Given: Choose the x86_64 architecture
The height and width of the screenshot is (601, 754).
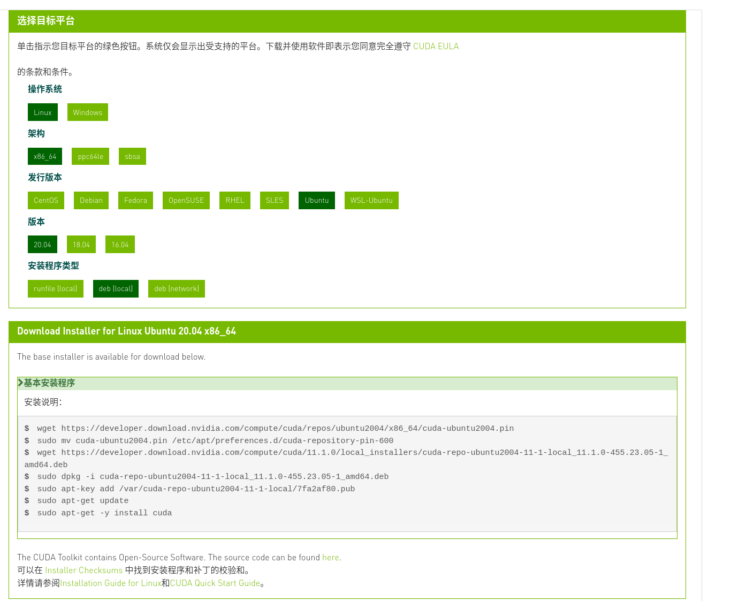Looking at the screenshot, I should pos(45,156).
